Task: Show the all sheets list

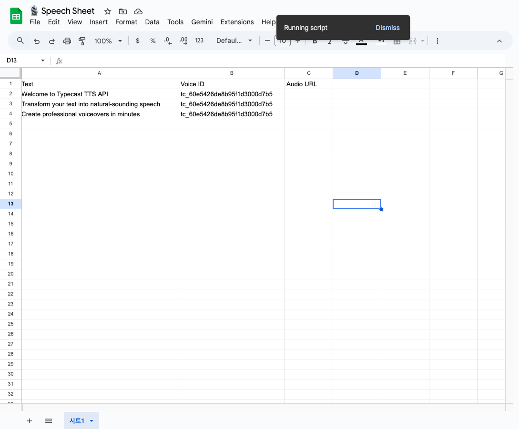Action: (x=48, y=421)
